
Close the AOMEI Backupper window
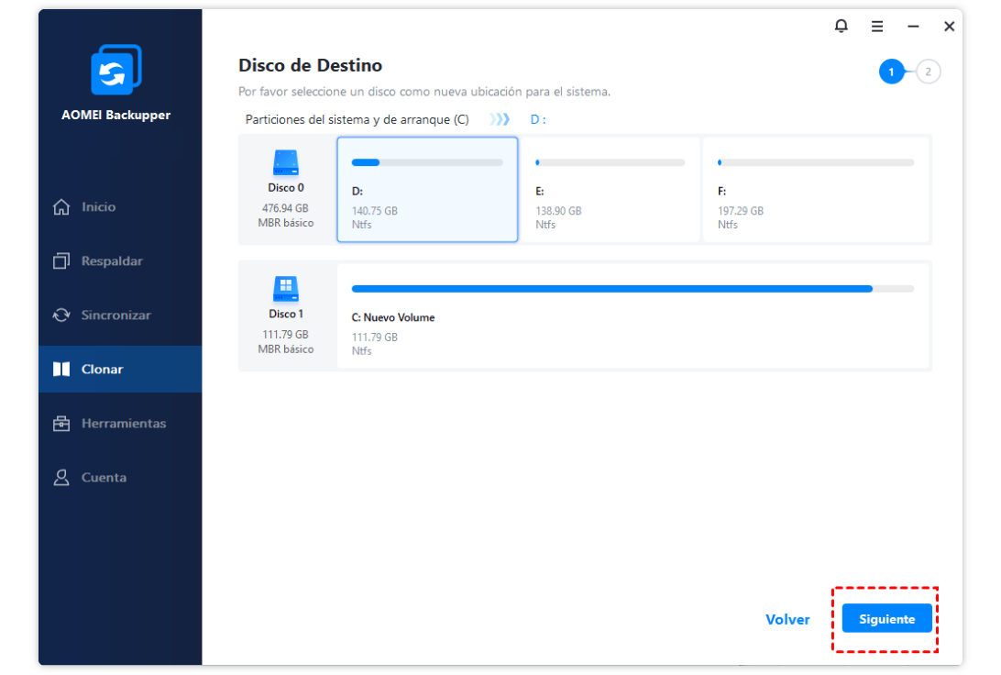point(950,27)
